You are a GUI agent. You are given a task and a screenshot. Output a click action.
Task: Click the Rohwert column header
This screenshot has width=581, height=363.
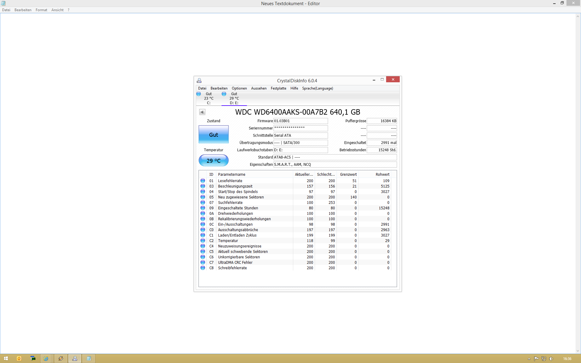click(382, 175)
